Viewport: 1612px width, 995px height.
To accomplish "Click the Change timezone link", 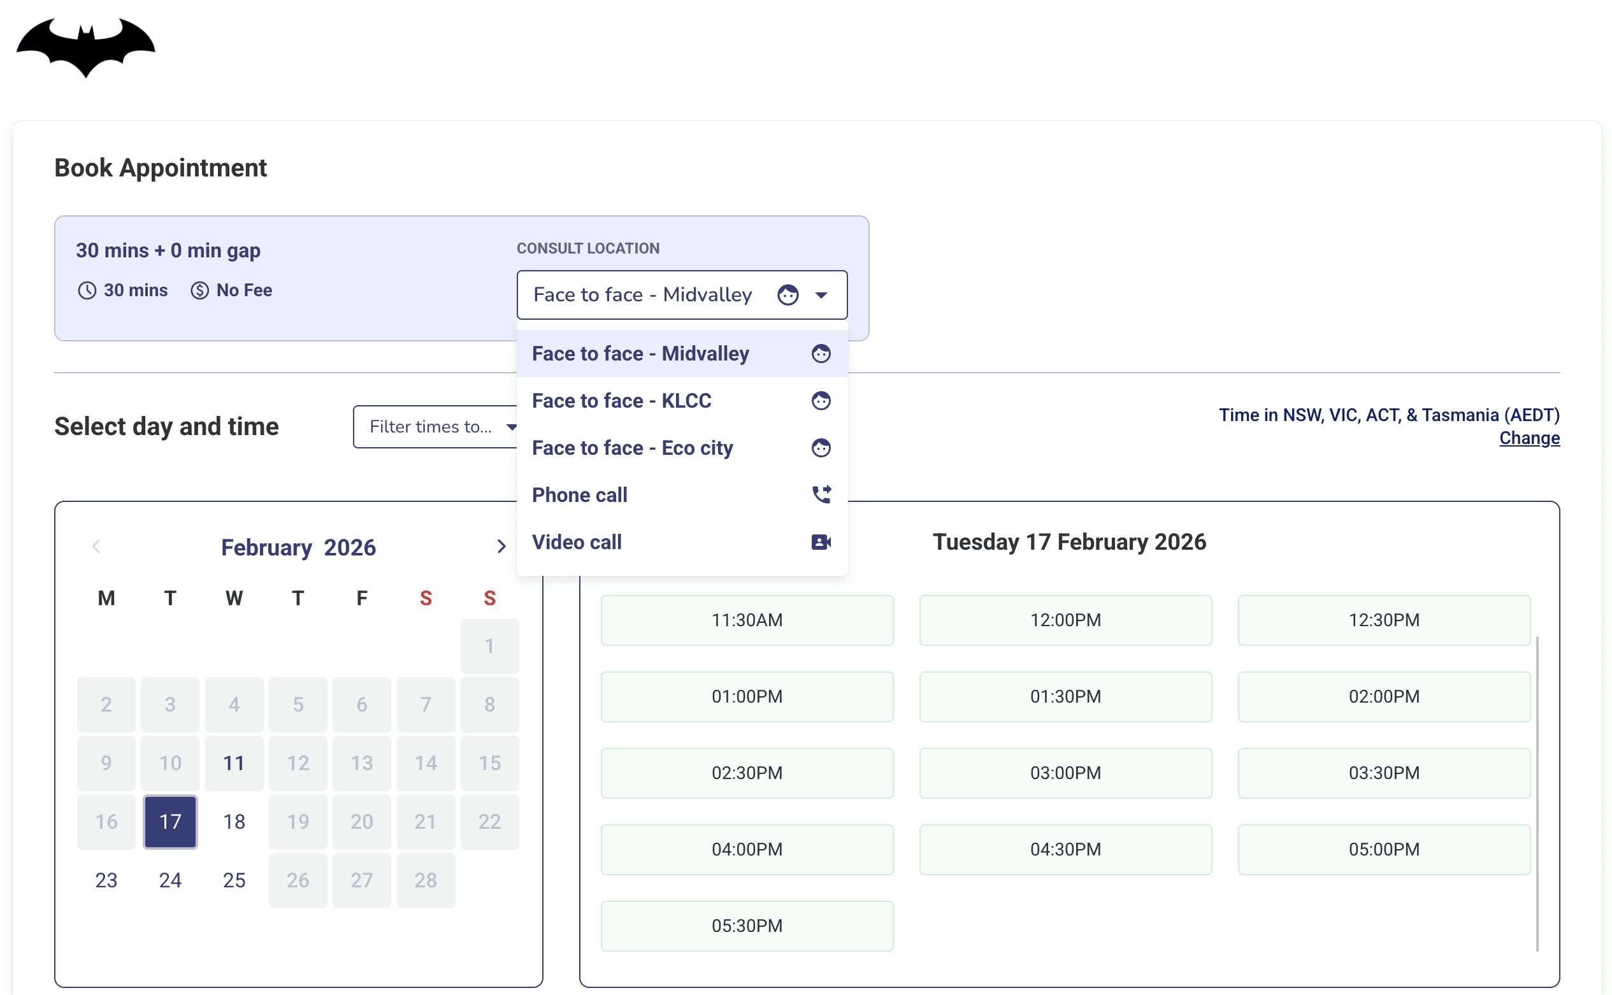I will 1529,438.
